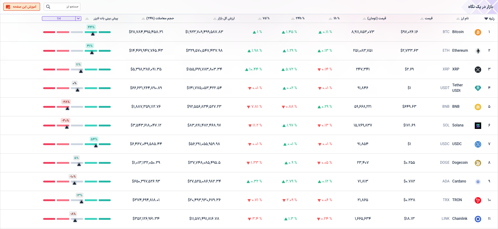Click the Dogecoin coin icon
This screenshot has height=229, width=498.
click(478, 163)
